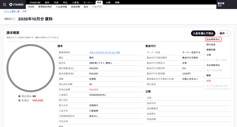The height and width of the screenshot is (127, 237).
Task: Choose 支払相殺消込 from the menu
Action: point(213,65)
